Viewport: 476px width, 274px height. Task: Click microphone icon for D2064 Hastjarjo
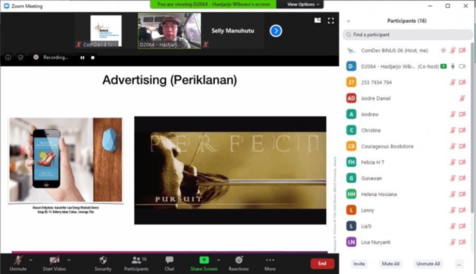tap(453, 67)
